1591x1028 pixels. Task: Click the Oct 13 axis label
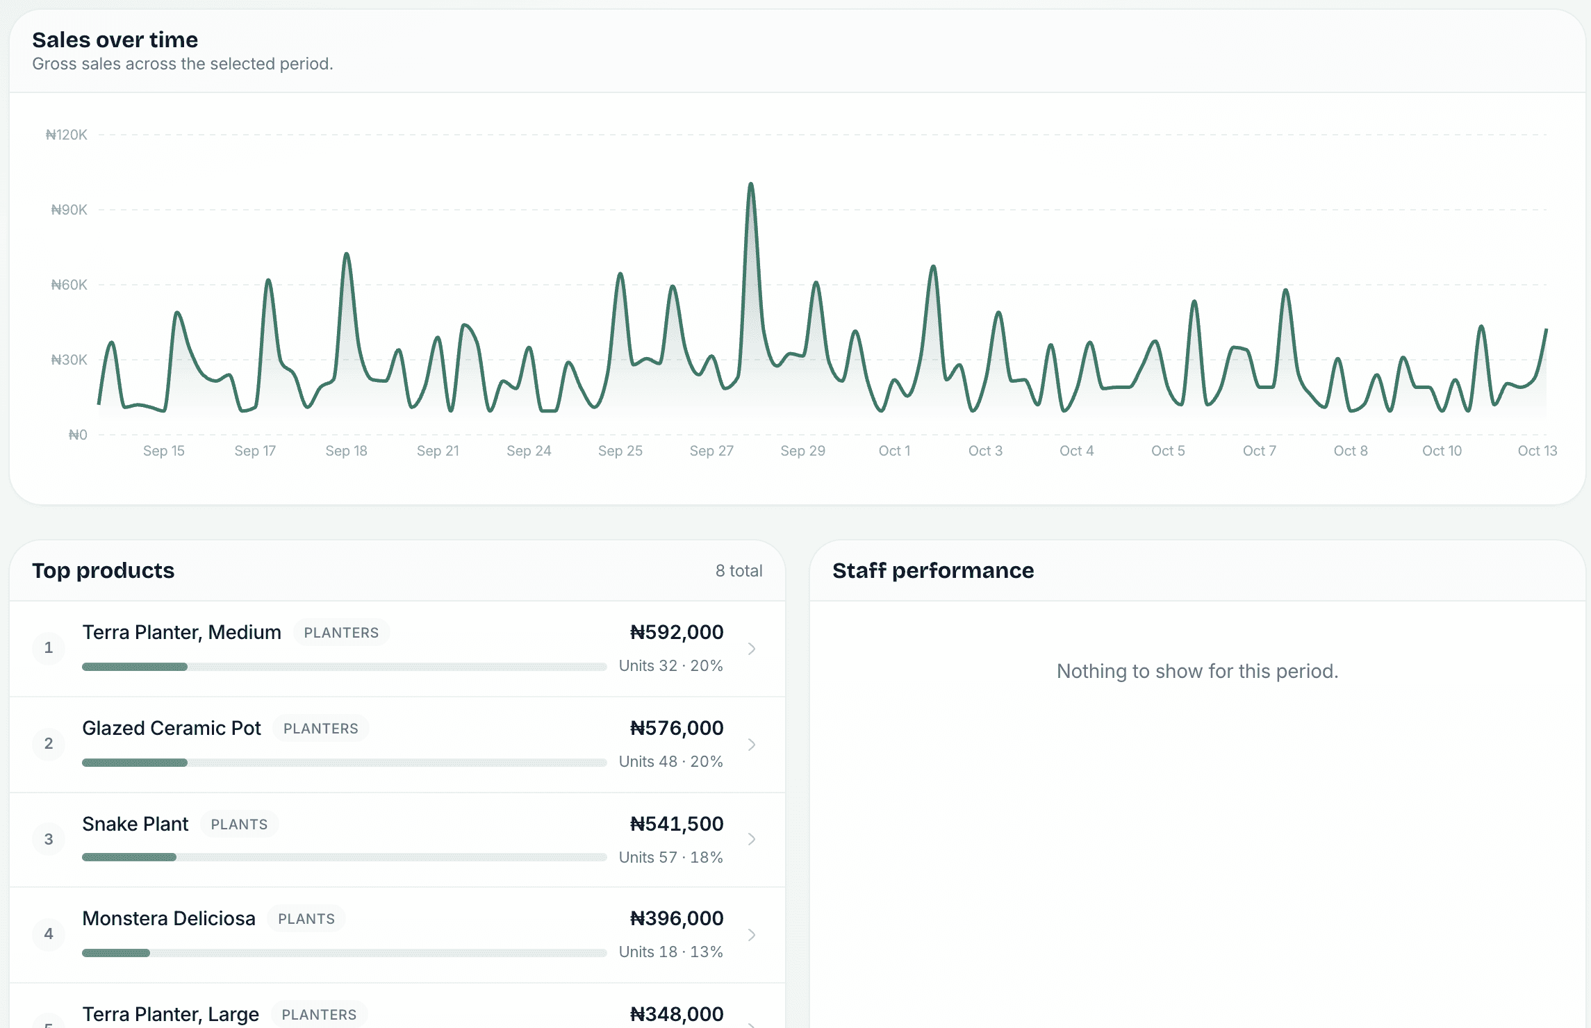[x=1538, y=451]
